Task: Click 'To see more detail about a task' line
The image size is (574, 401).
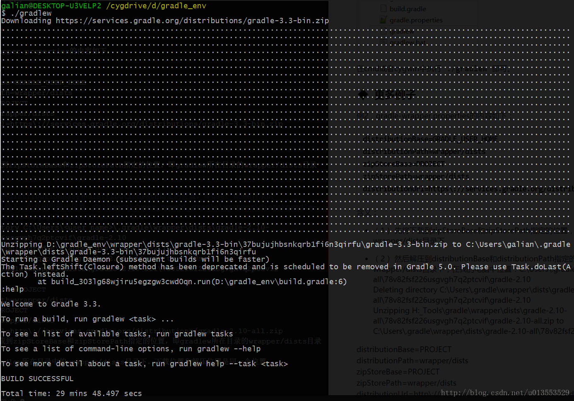Action: 145,364
